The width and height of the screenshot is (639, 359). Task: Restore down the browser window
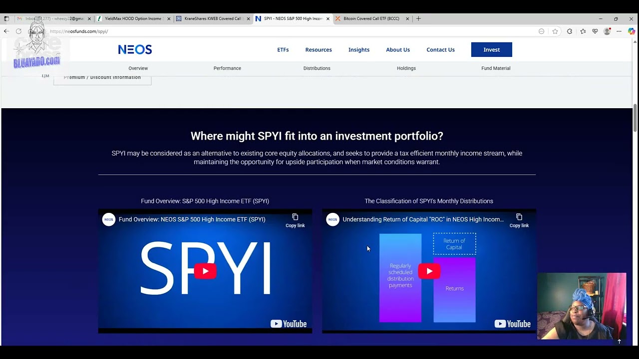[616, 18]
